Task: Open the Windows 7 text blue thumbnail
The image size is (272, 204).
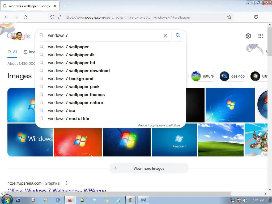Action: pyautogui.click(x=174, y=142)
